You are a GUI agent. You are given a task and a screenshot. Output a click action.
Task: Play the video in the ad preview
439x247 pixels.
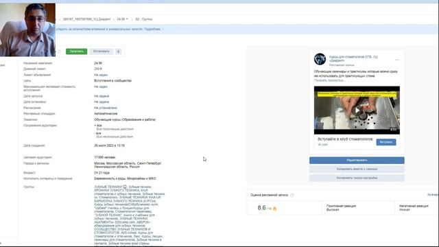tap(357, 110)
